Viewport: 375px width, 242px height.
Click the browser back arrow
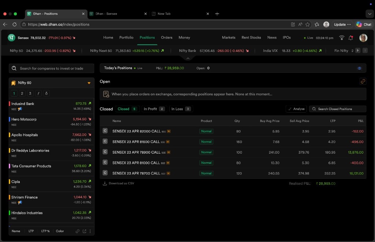(5, 24)
